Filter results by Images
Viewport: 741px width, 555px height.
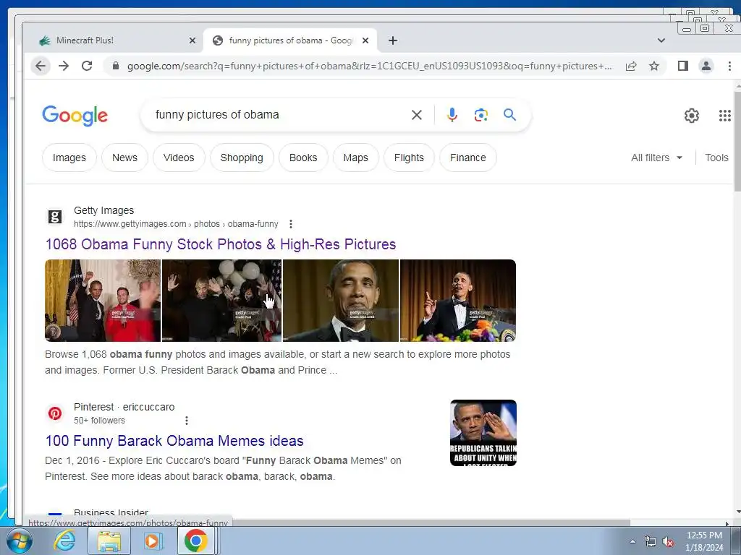coord(69,158)
